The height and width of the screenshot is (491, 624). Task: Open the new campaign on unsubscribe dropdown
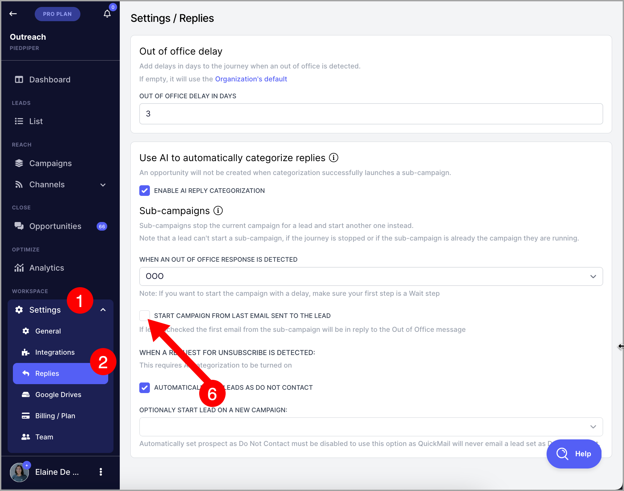click(371, 426)
